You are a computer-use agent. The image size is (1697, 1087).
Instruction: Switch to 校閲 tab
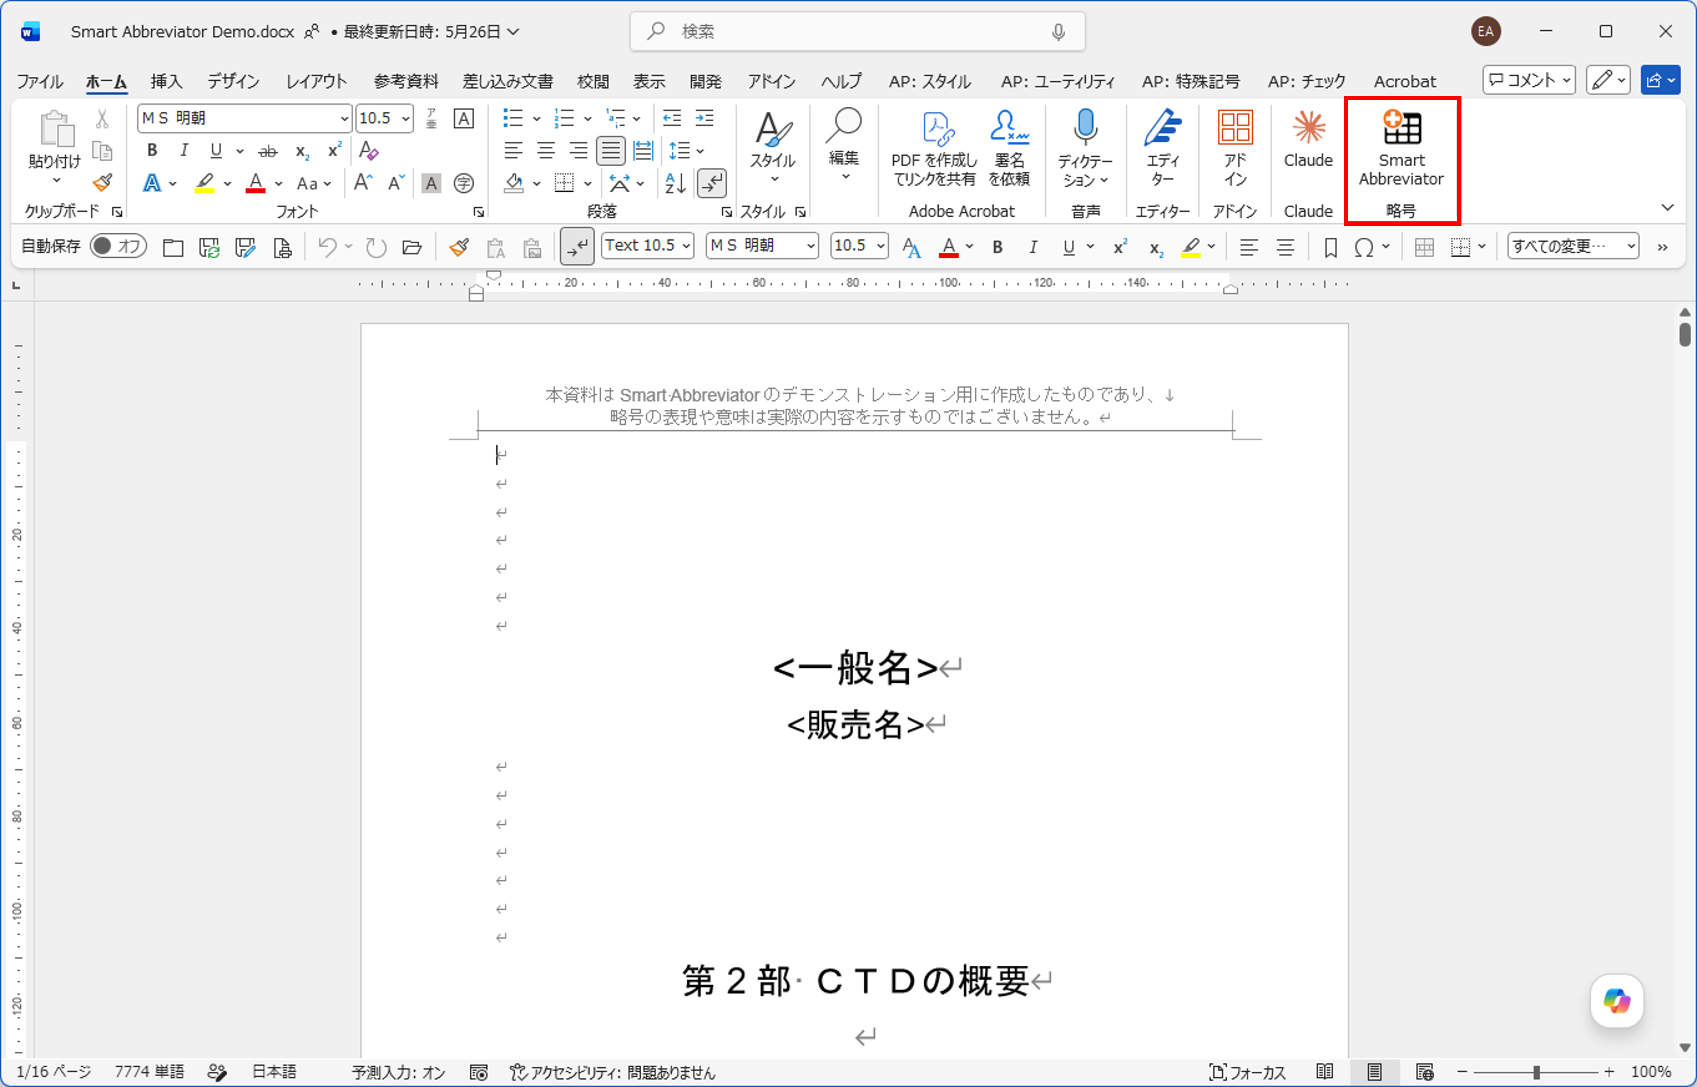point(592,81)
